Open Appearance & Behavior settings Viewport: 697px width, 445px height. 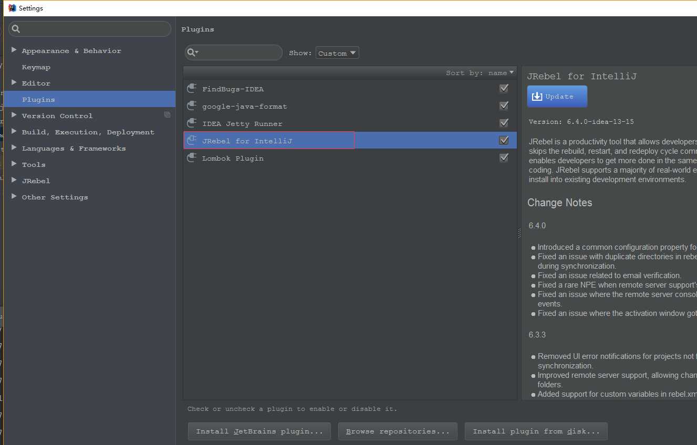point(71,51)
